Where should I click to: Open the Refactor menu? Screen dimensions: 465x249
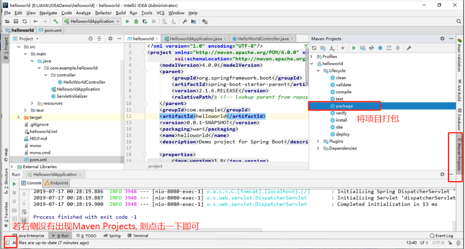coord(103,13)
